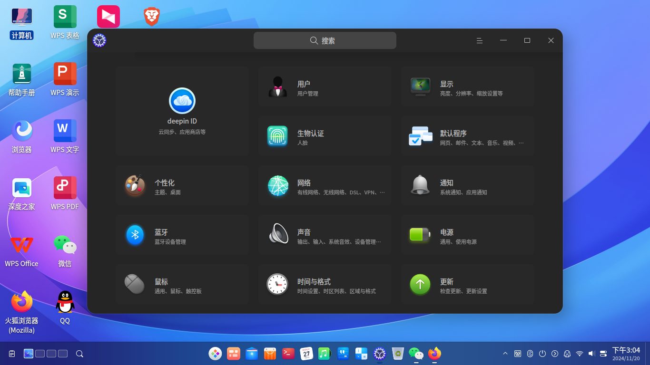Open the deepin ID cloud sync card
This screenshot has width=650, height=365.
[x=182, y=111]
